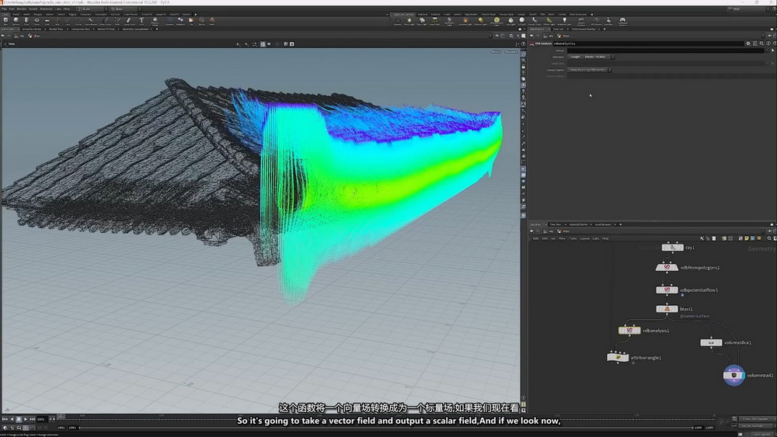Click the Font (T) shelf tool
Viewport: 777px width, 437px height.
141,21
